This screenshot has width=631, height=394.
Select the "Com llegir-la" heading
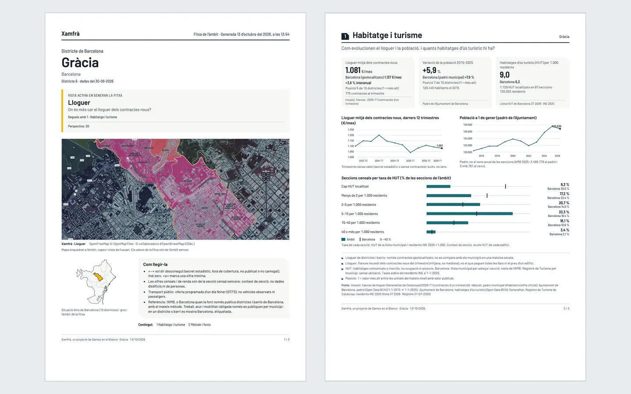click(x=155, y=264)
